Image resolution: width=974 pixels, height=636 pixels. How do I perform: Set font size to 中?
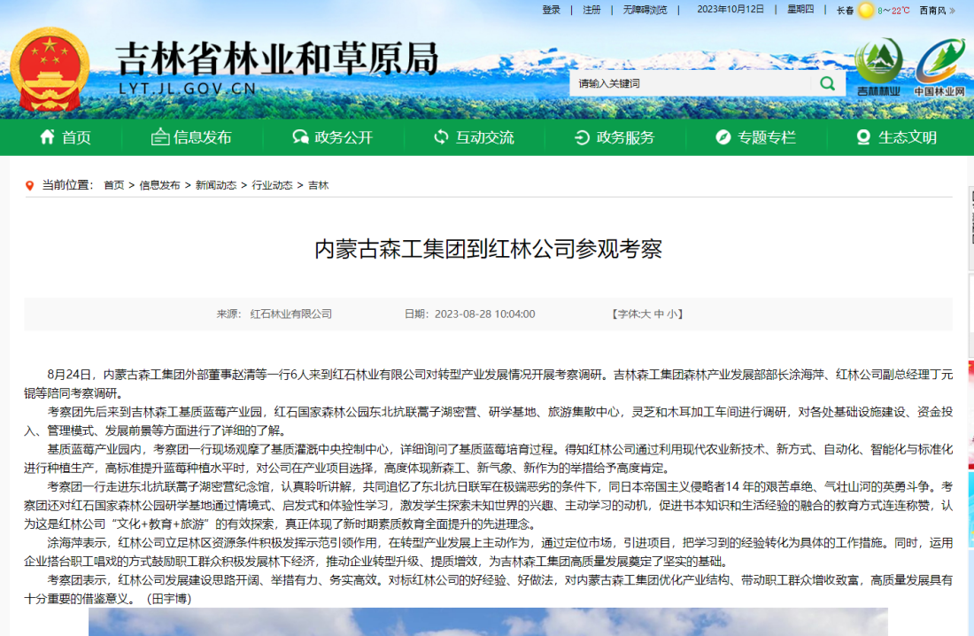(660, 314)
